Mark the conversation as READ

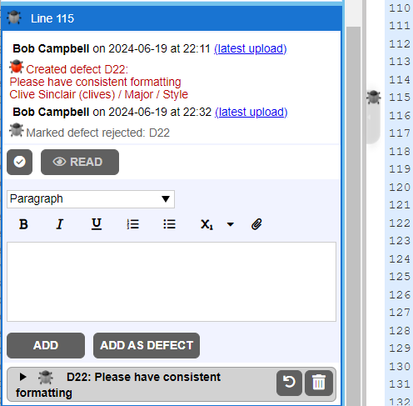(80, 162)
